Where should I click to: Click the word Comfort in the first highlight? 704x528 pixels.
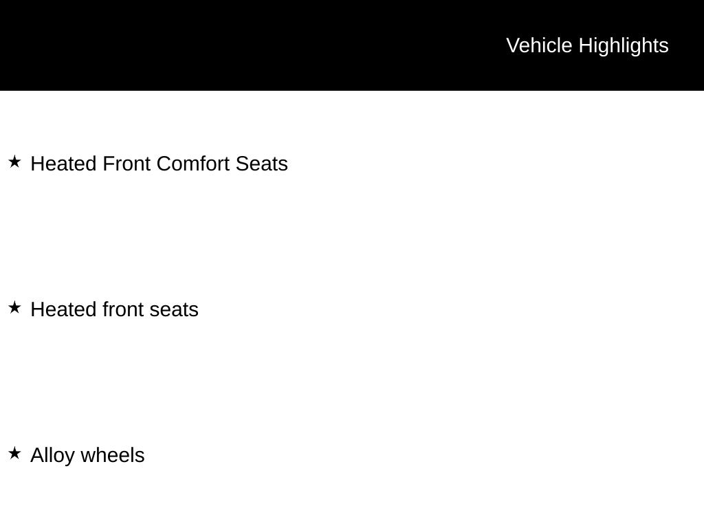pos(193,164)
